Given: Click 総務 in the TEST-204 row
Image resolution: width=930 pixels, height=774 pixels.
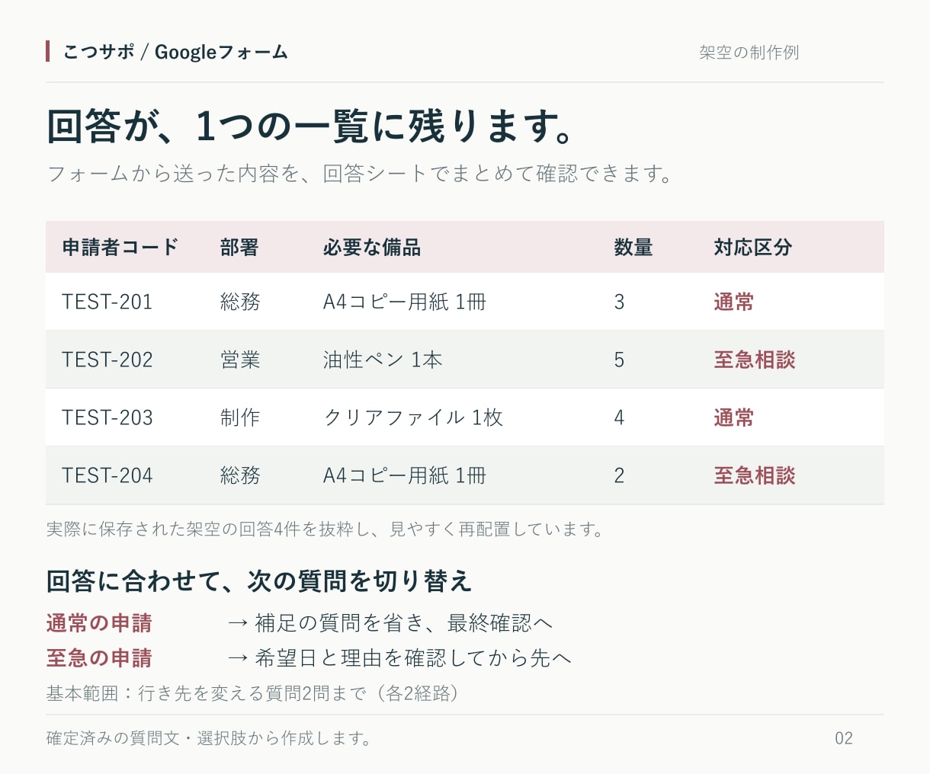Looking at the screenshot, I should click(x=240, y=475).
